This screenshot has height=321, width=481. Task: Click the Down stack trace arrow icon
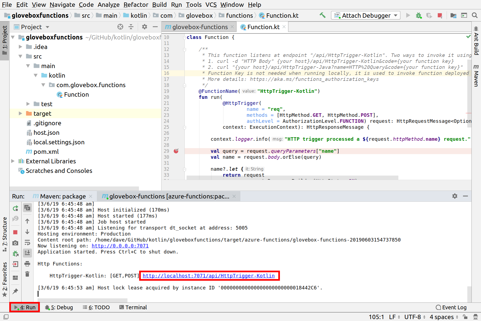[27, 232]
